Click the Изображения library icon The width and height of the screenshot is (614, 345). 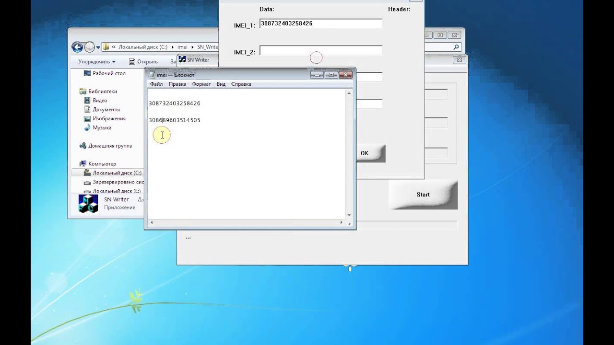point(87,118)
